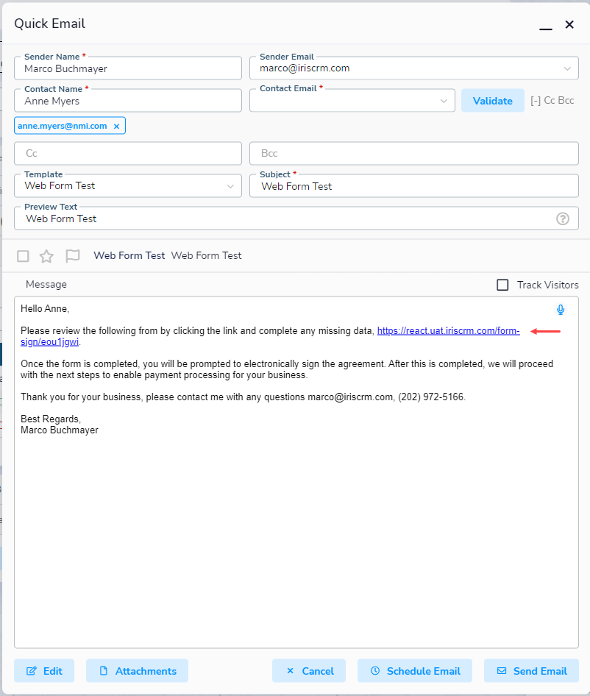The width and height of the screenshot is (590, 696).
Task: Click the 'Marco Buchmayer' signature line
Action: 60,430
